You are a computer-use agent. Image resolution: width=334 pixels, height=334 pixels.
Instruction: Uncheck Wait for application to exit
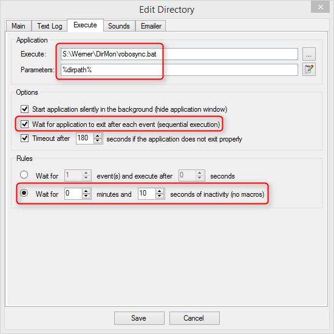pos(24,124)
